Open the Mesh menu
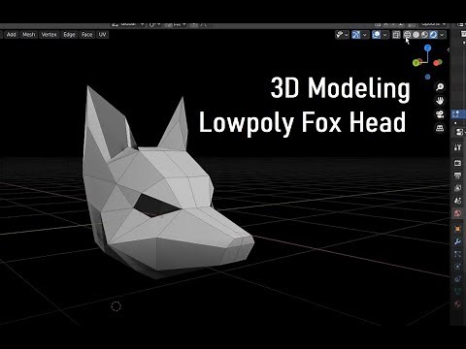 tap(28, 35)
